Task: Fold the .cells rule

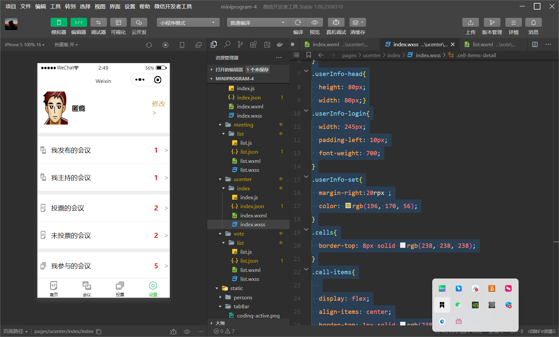Action: click(x=306, y=229)
